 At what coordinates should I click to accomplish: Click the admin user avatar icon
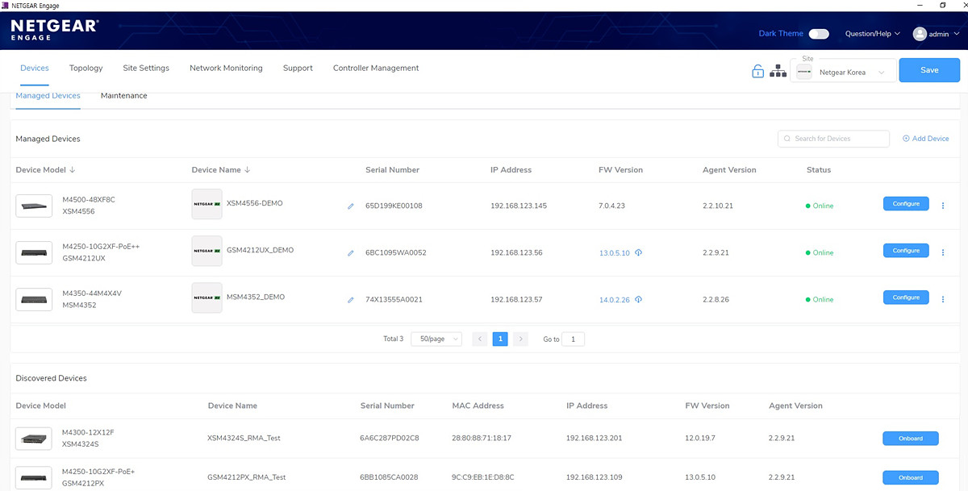point(920,34)
